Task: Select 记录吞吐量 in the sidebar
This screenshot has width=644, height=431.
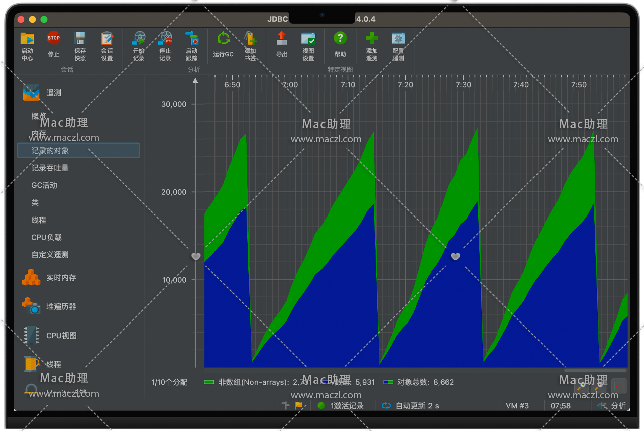Action: pyautogui.click(x=50, y=168)
